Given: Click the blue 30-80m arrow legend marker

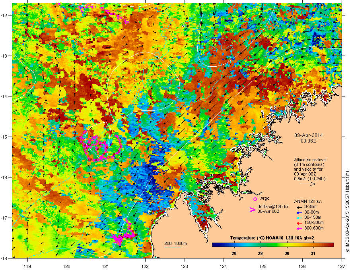Looking at the screenshot, I should click(x=299, y=212).
